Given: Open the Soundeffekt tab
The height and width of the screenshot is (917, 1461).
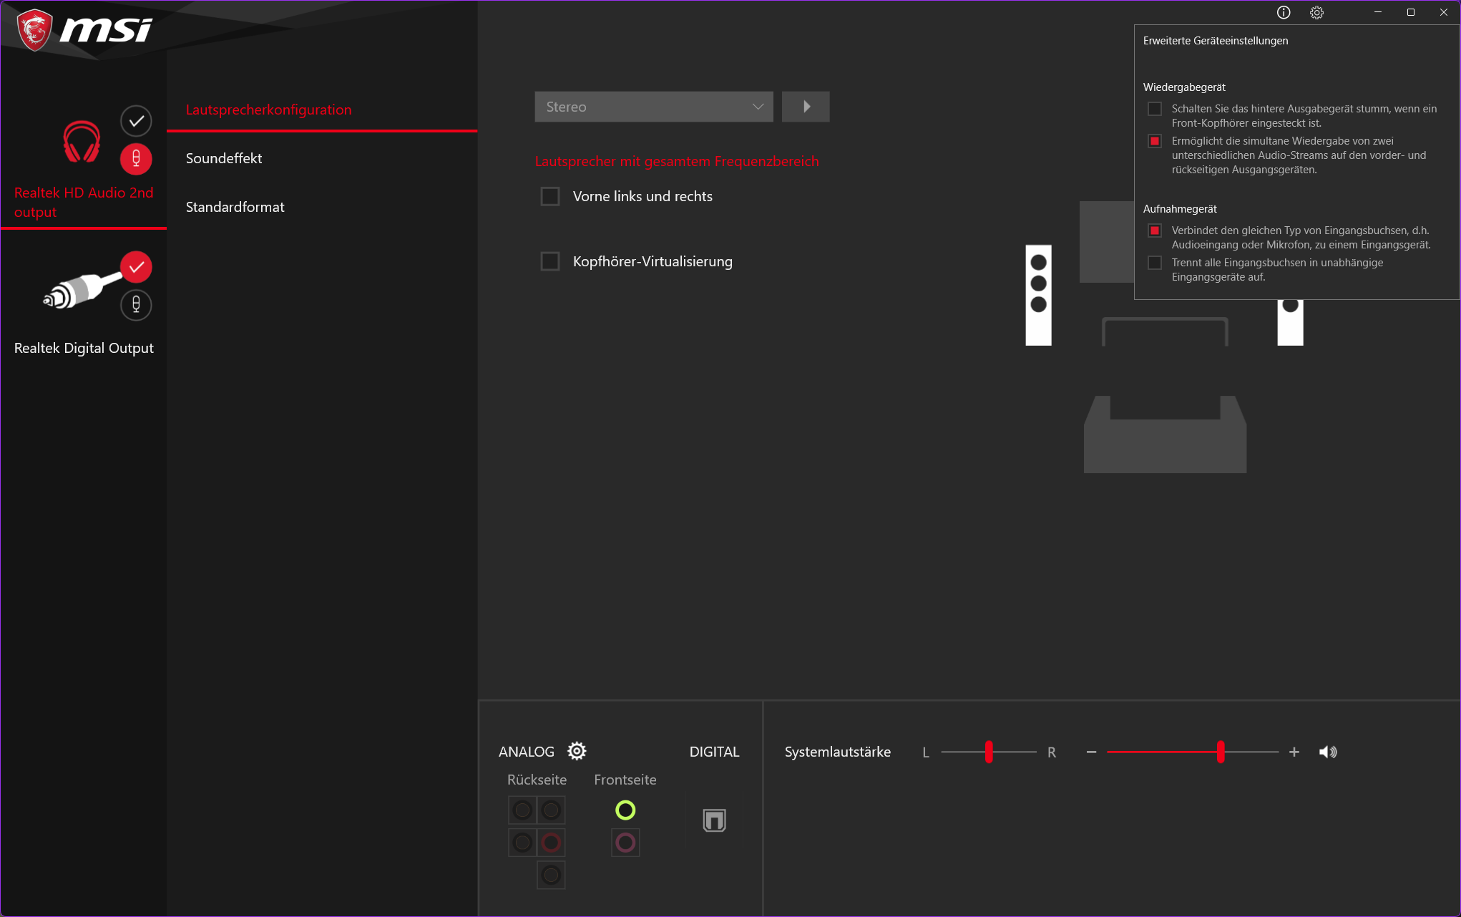Looking at the screenshot, I should pos(224,158).
